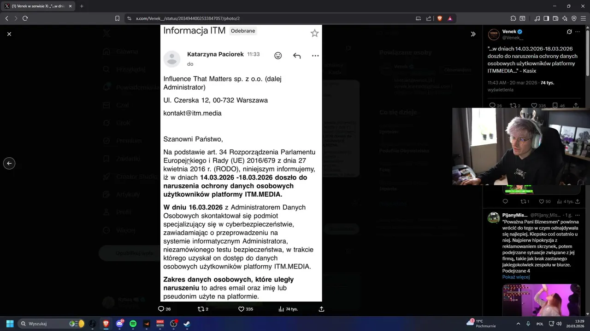Click the Venek display name in the side panel

(x=509, y=31)
